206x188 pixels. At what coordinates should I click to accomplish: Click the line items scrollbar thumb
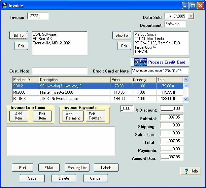[x=186, y=85]
